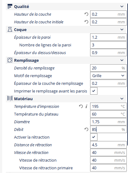
Task: Reset Hauteur de la couche initiale value
Action: (x=86, y=22)
